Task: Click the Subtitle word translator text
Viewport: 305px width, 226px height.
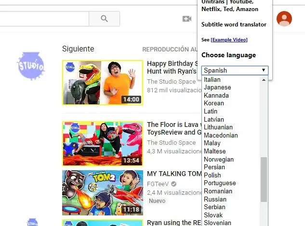Action: [234, 25]
